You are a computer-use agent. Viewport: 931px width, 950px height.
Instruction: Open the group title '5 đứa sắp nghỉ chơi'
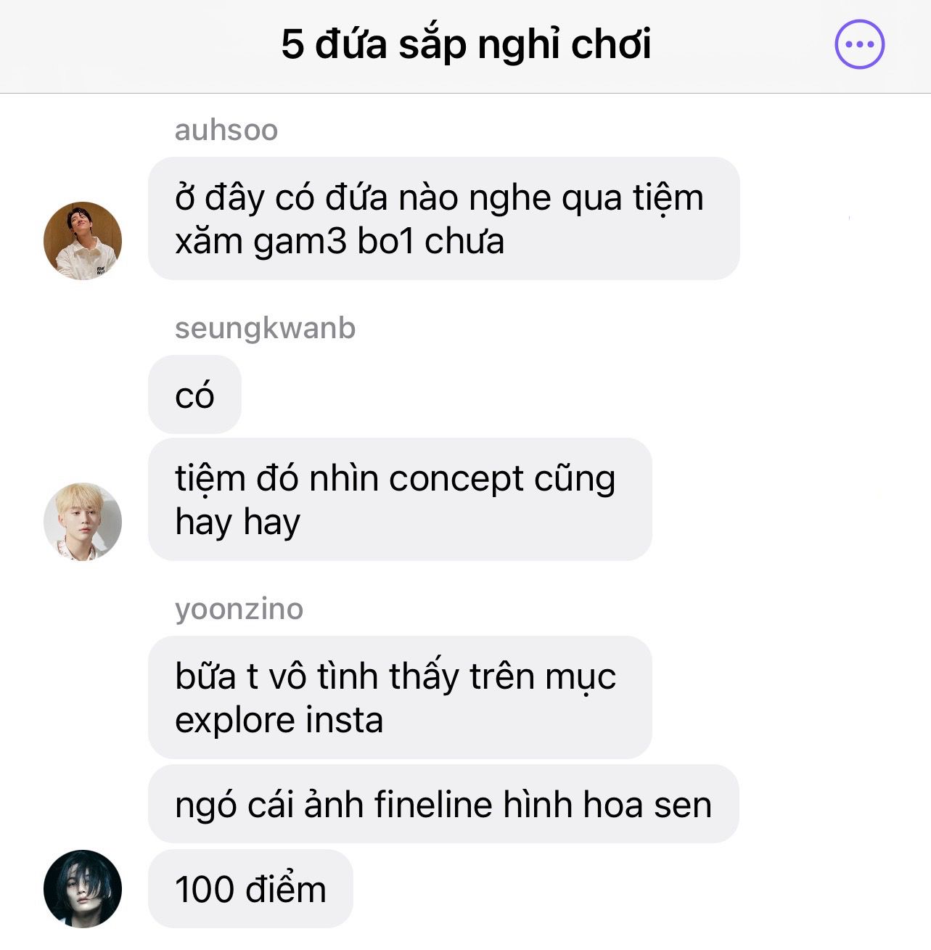466,44
